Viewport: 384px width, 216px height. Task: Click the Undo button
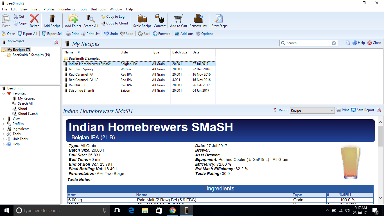[x=111, y=34]
